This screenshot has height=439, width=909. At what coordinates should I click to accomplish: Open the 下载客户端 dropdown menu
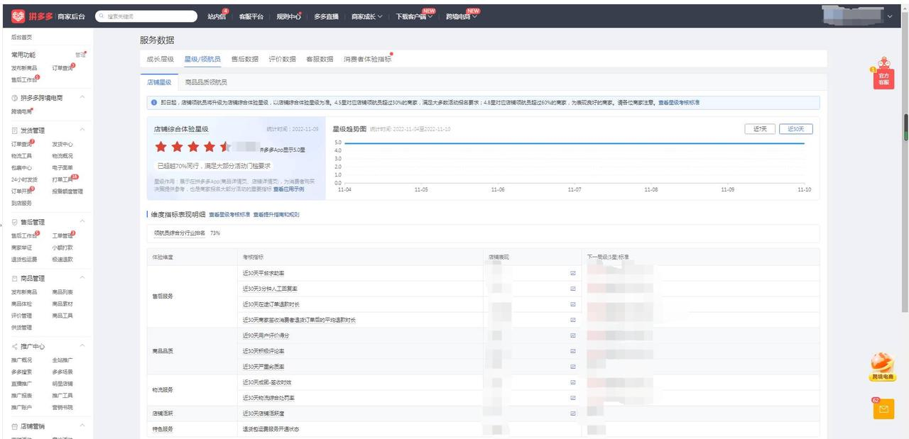pyautogui.click(x=413, y=16)
